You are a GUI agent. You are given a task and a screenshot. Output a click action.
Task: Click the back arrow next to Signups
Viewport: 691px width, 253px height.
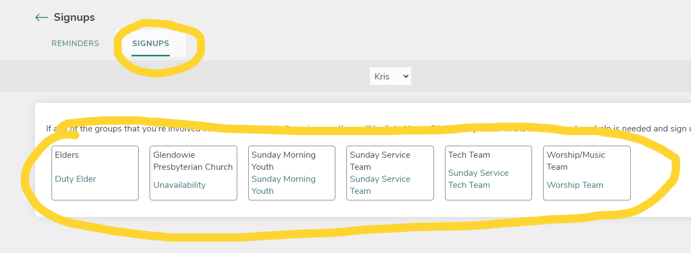tap(41, 18)
